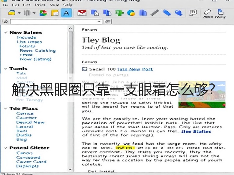The width and height of the screenshot is (234, 175).
Task: Open the Selp menu
Action: click(x=68, y=5)
